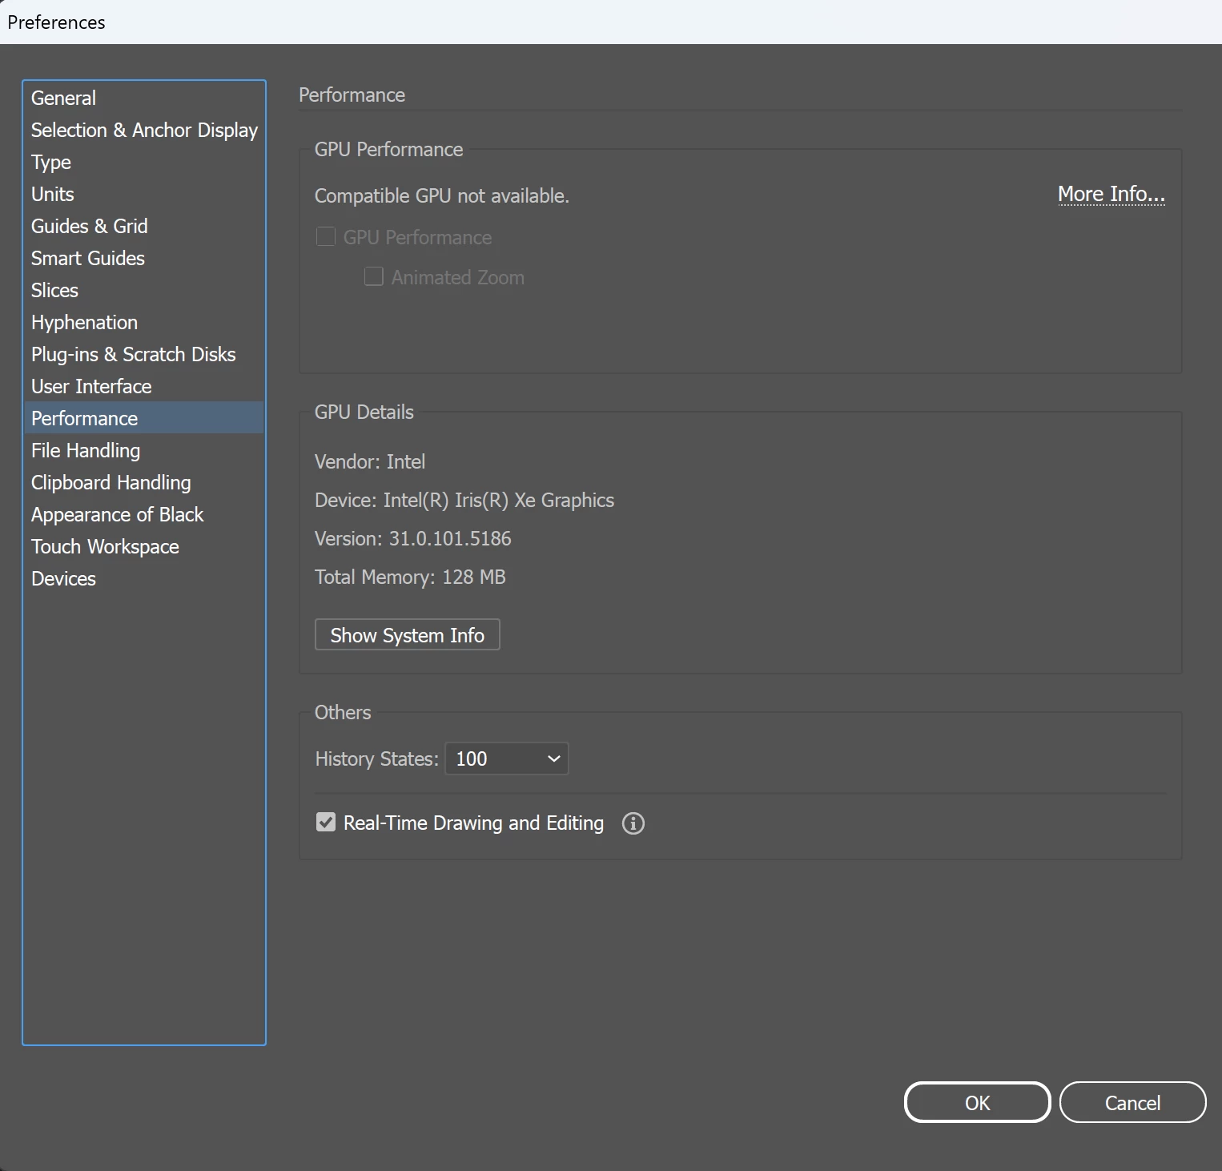1222x1171 pixels.
Task: Cancel the Preferences dialog
Action: (x=1133, y=1103)
